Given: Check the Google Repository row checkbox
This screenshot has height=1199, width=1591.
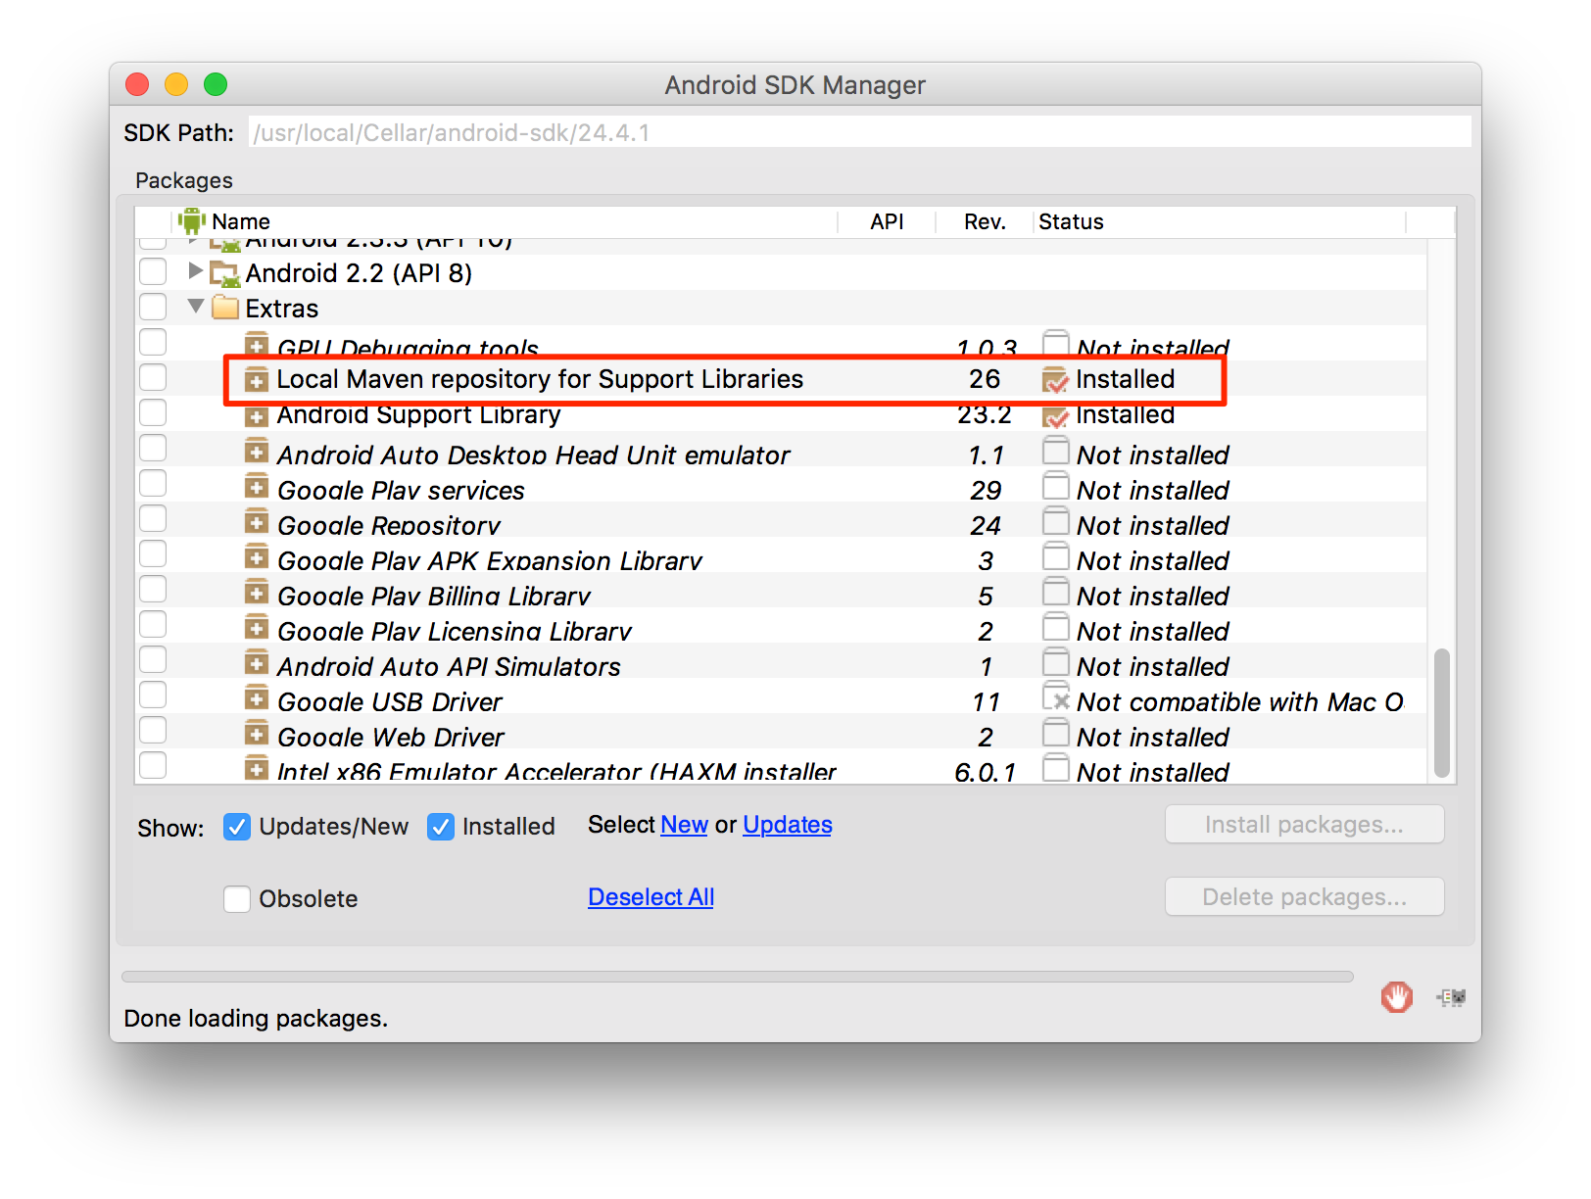Looking at the screenshot, I should [153, 518].
